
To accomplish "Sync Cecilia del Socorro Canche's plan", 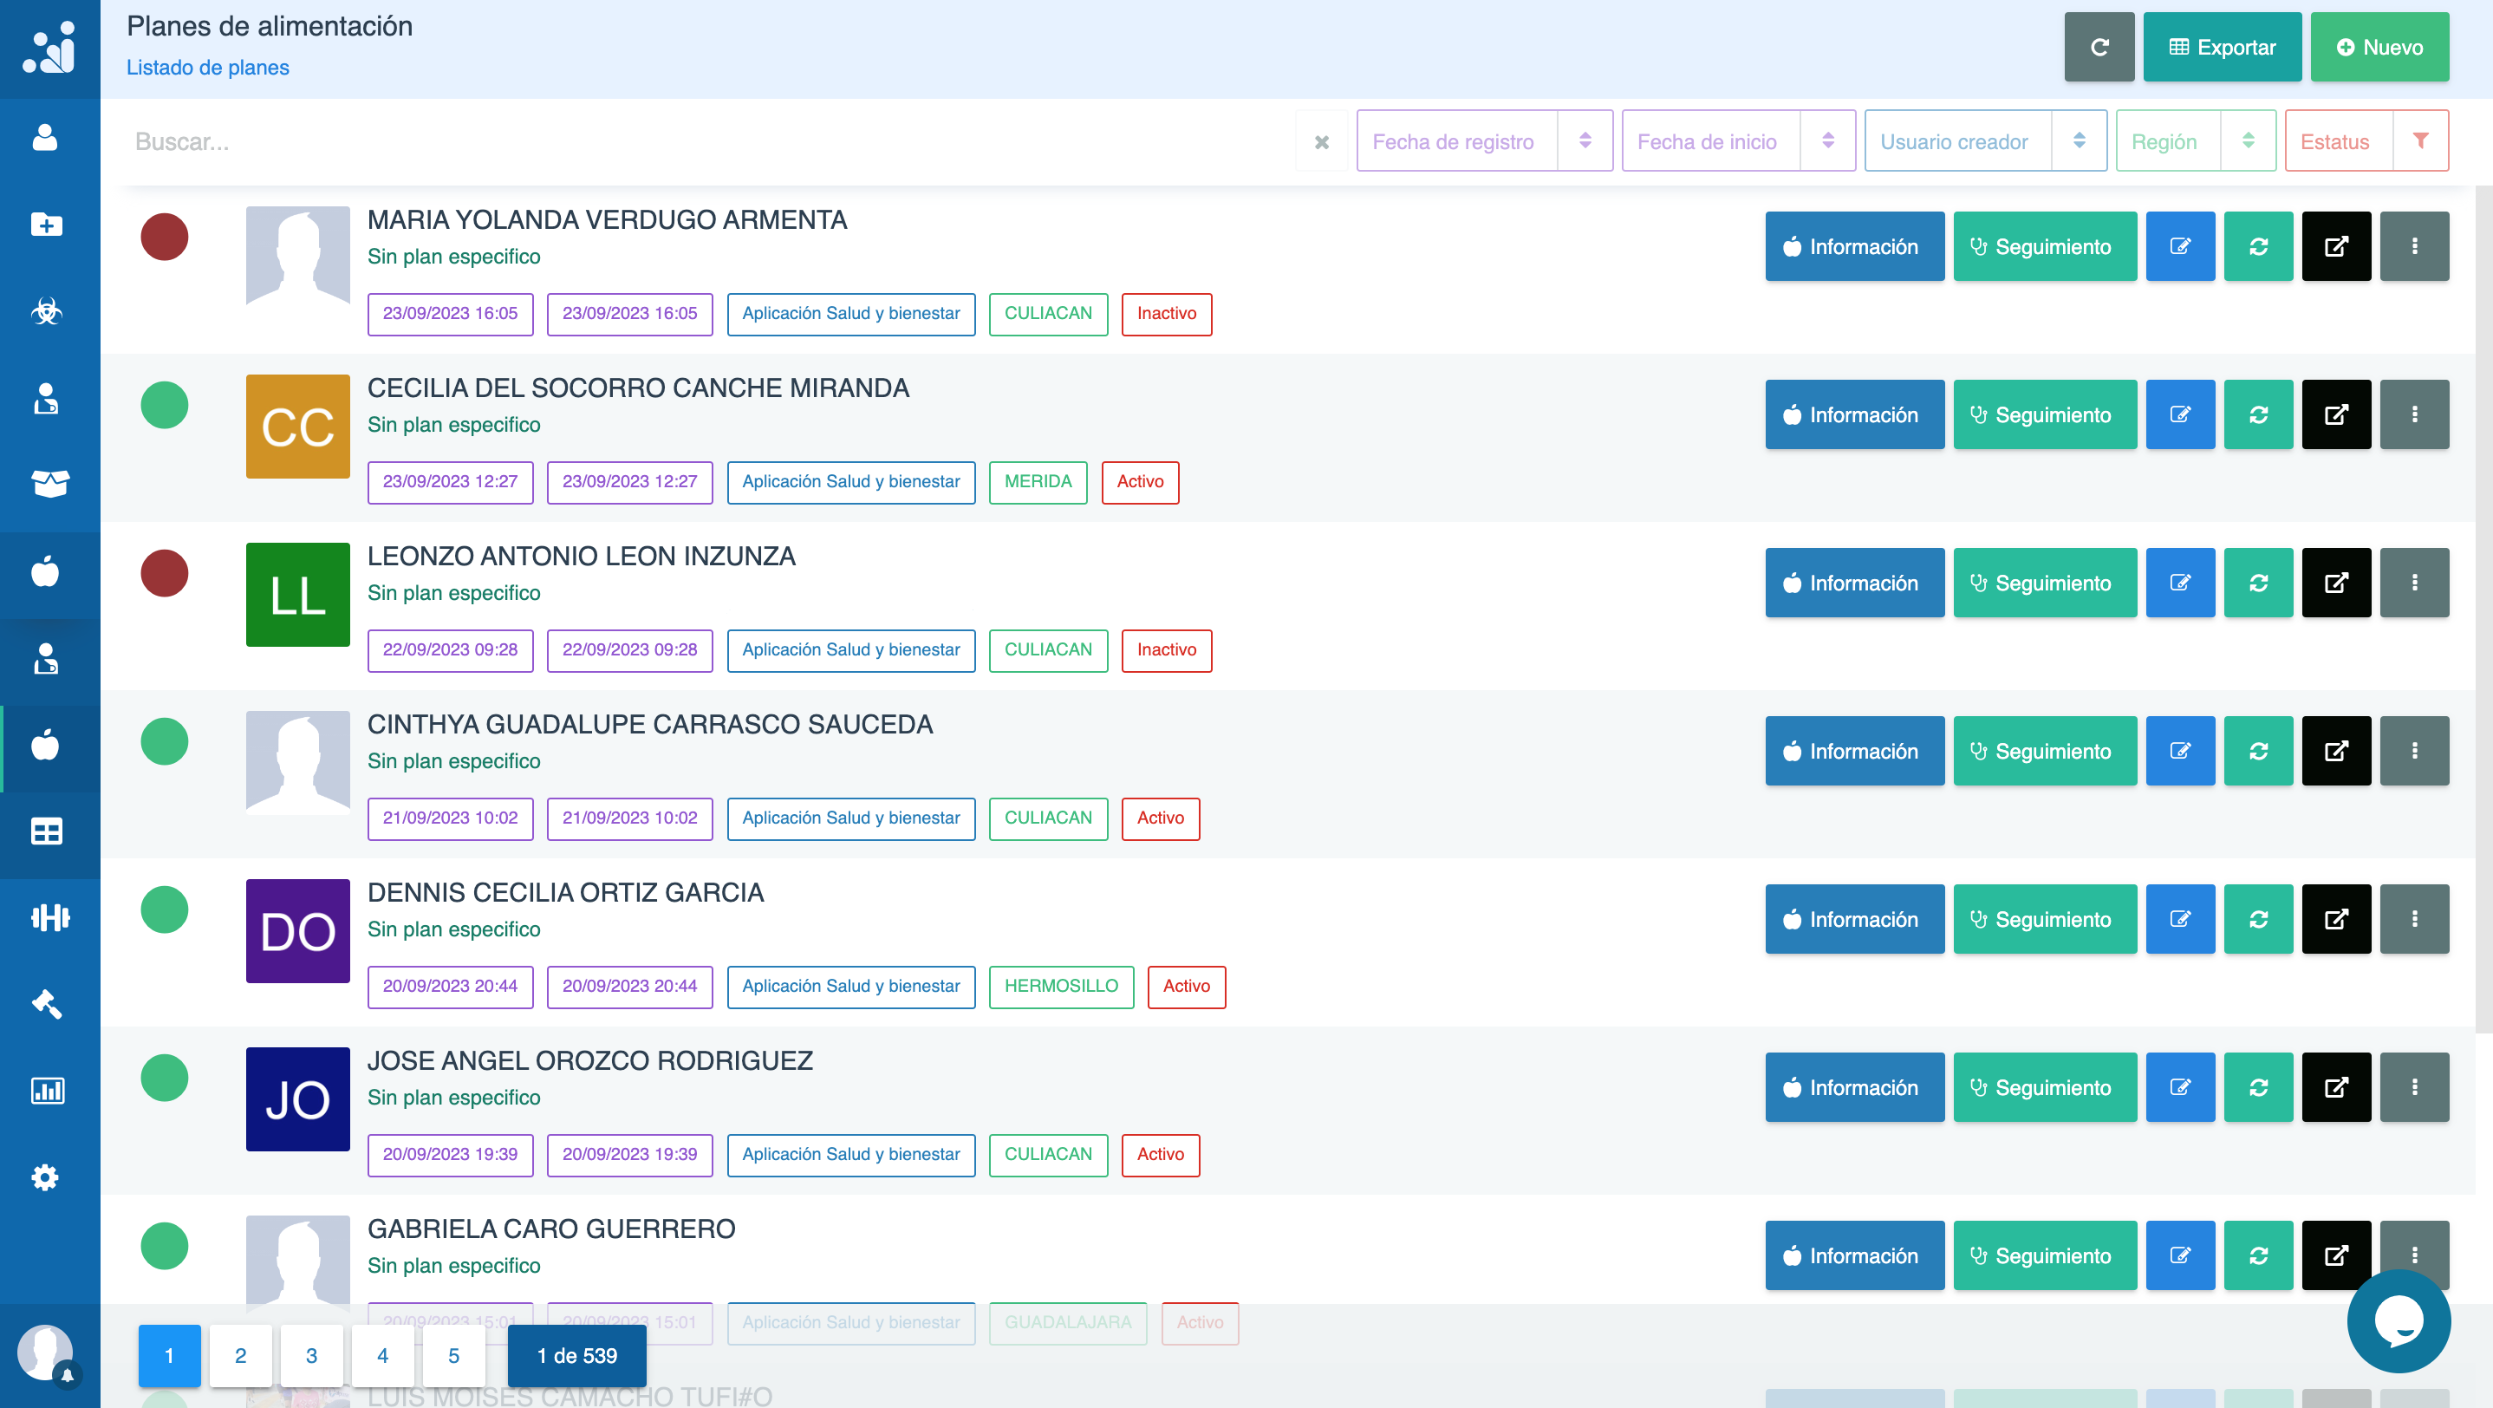I will [2258, 415].
